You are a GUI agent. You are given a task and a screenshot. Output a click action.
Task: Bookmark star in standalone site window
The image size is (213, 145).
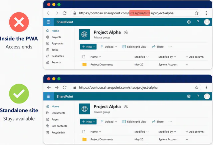(x=197, y=88)
